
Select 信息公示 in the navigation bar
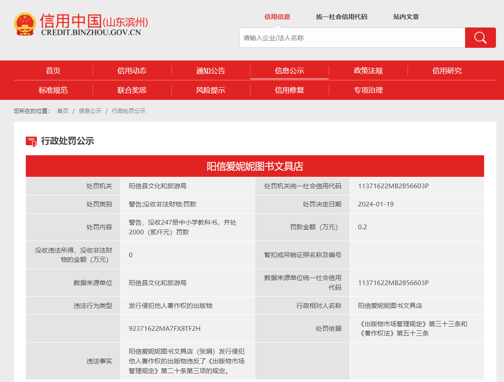(x=289, y=71)
